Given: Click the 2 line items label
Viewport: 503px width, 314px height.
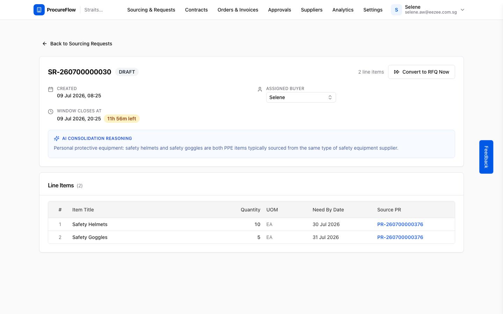Looking at the screenshot, I should click(x=371, y=72).
